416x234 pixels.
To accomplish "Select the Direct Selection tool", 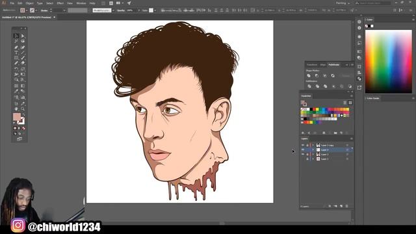I will [23, 36].
